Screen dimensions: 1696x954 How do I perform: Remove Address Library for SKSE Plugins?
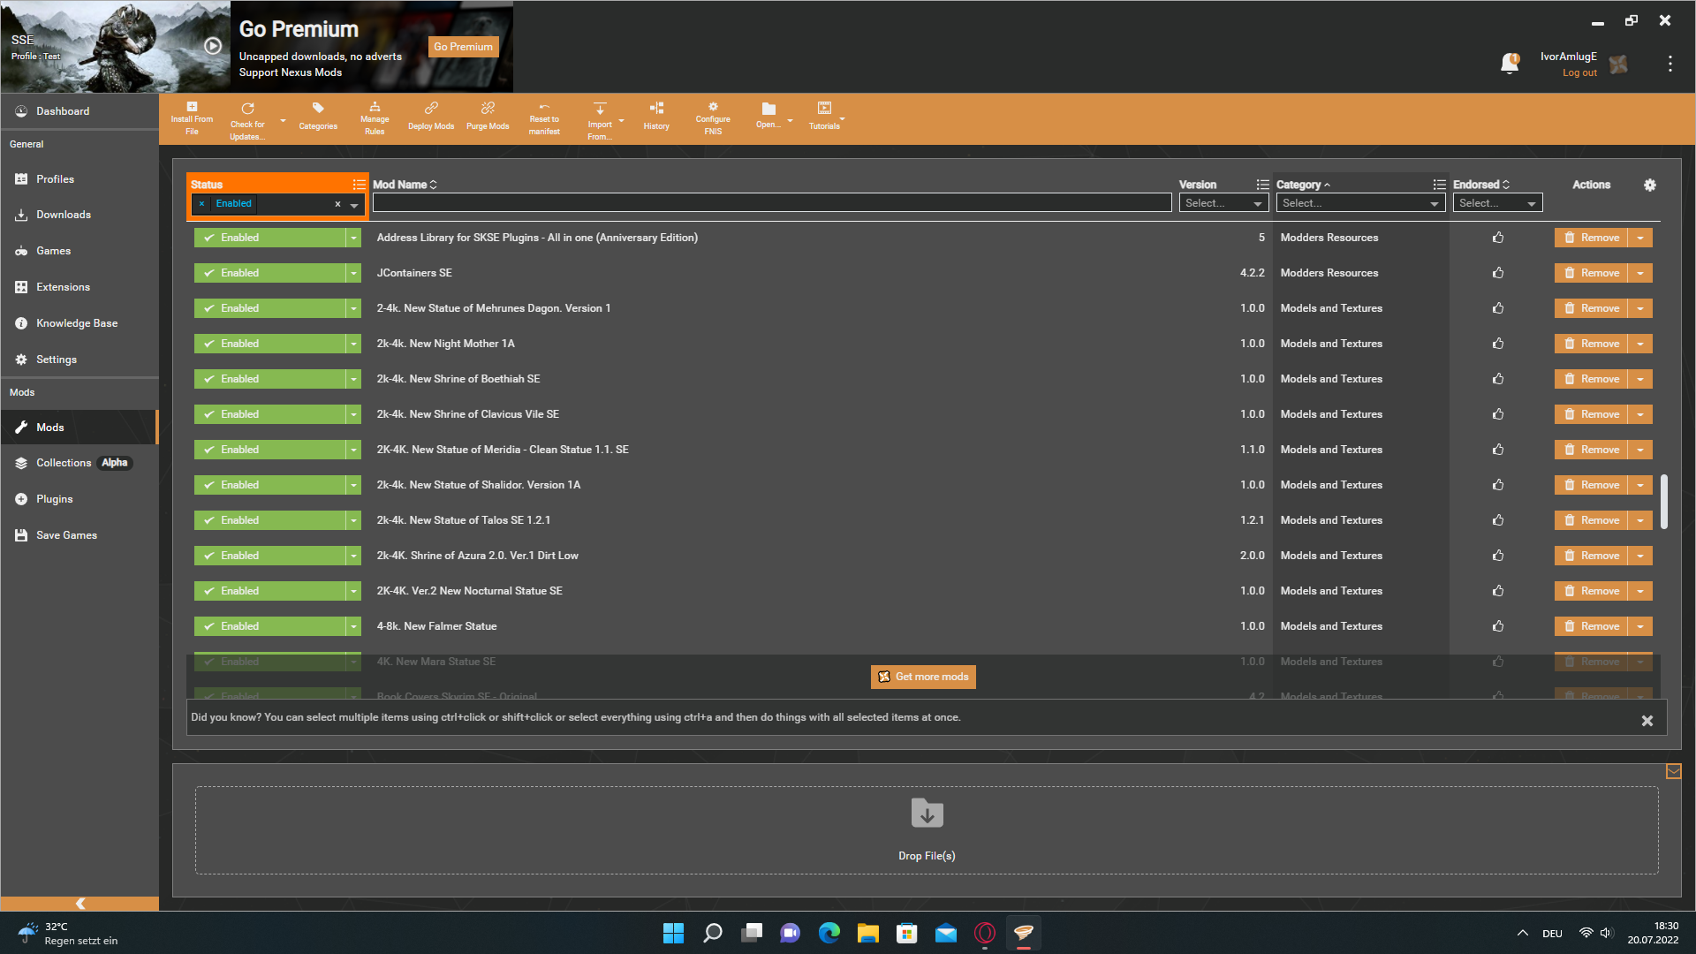click(1592, 238)
